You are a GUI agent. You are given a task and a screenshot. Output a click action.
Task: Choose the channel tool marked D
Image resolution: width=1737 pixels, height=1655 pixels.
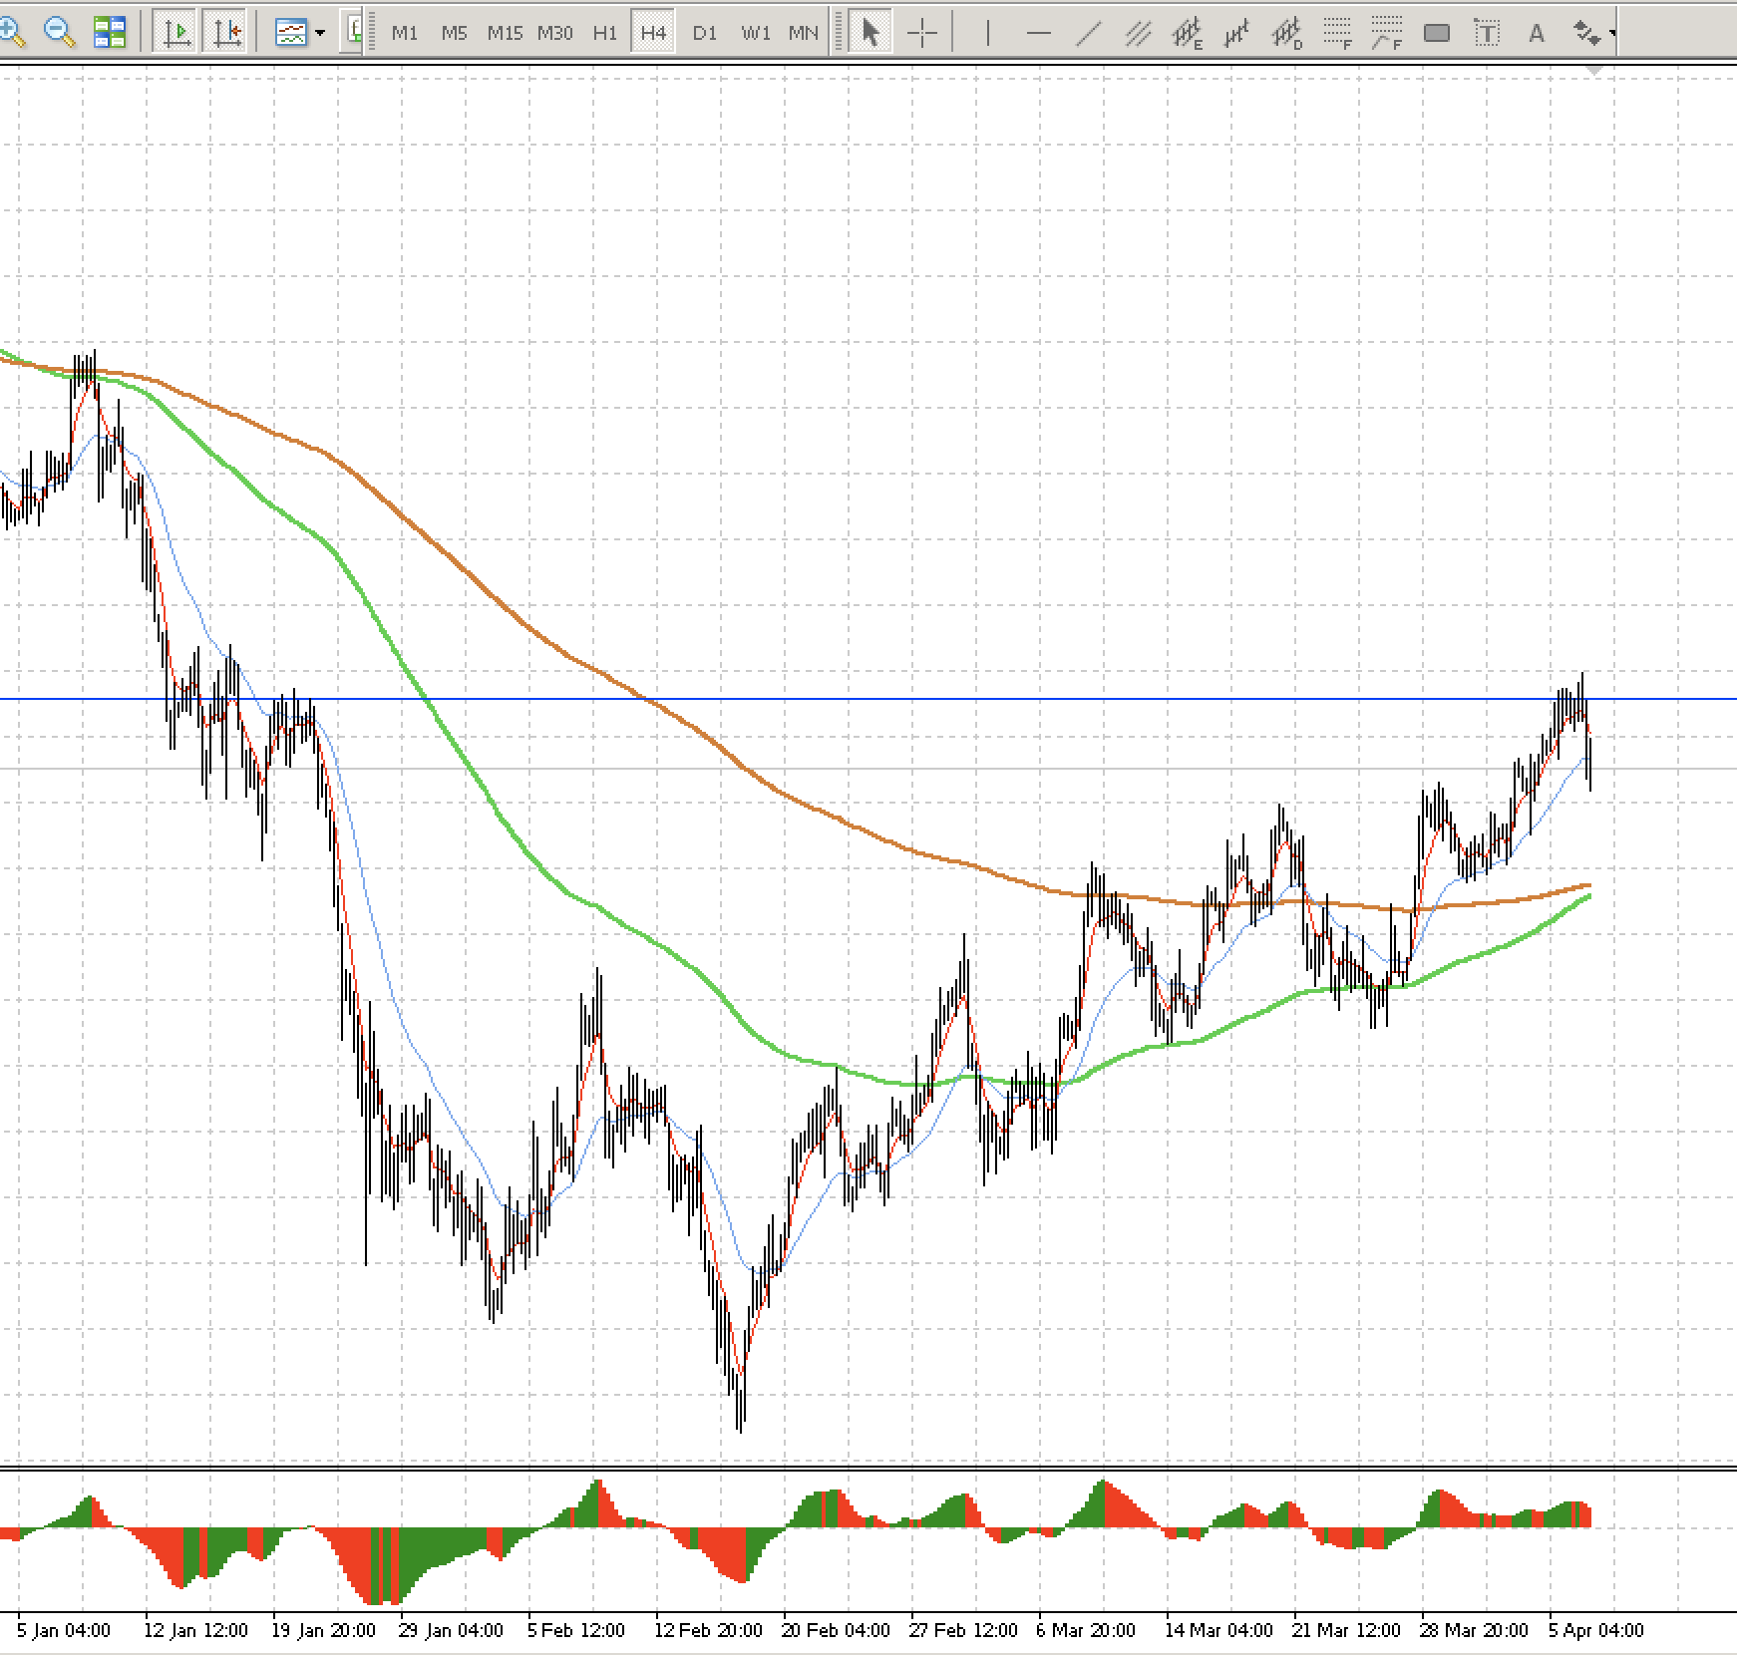(1287, 34)
